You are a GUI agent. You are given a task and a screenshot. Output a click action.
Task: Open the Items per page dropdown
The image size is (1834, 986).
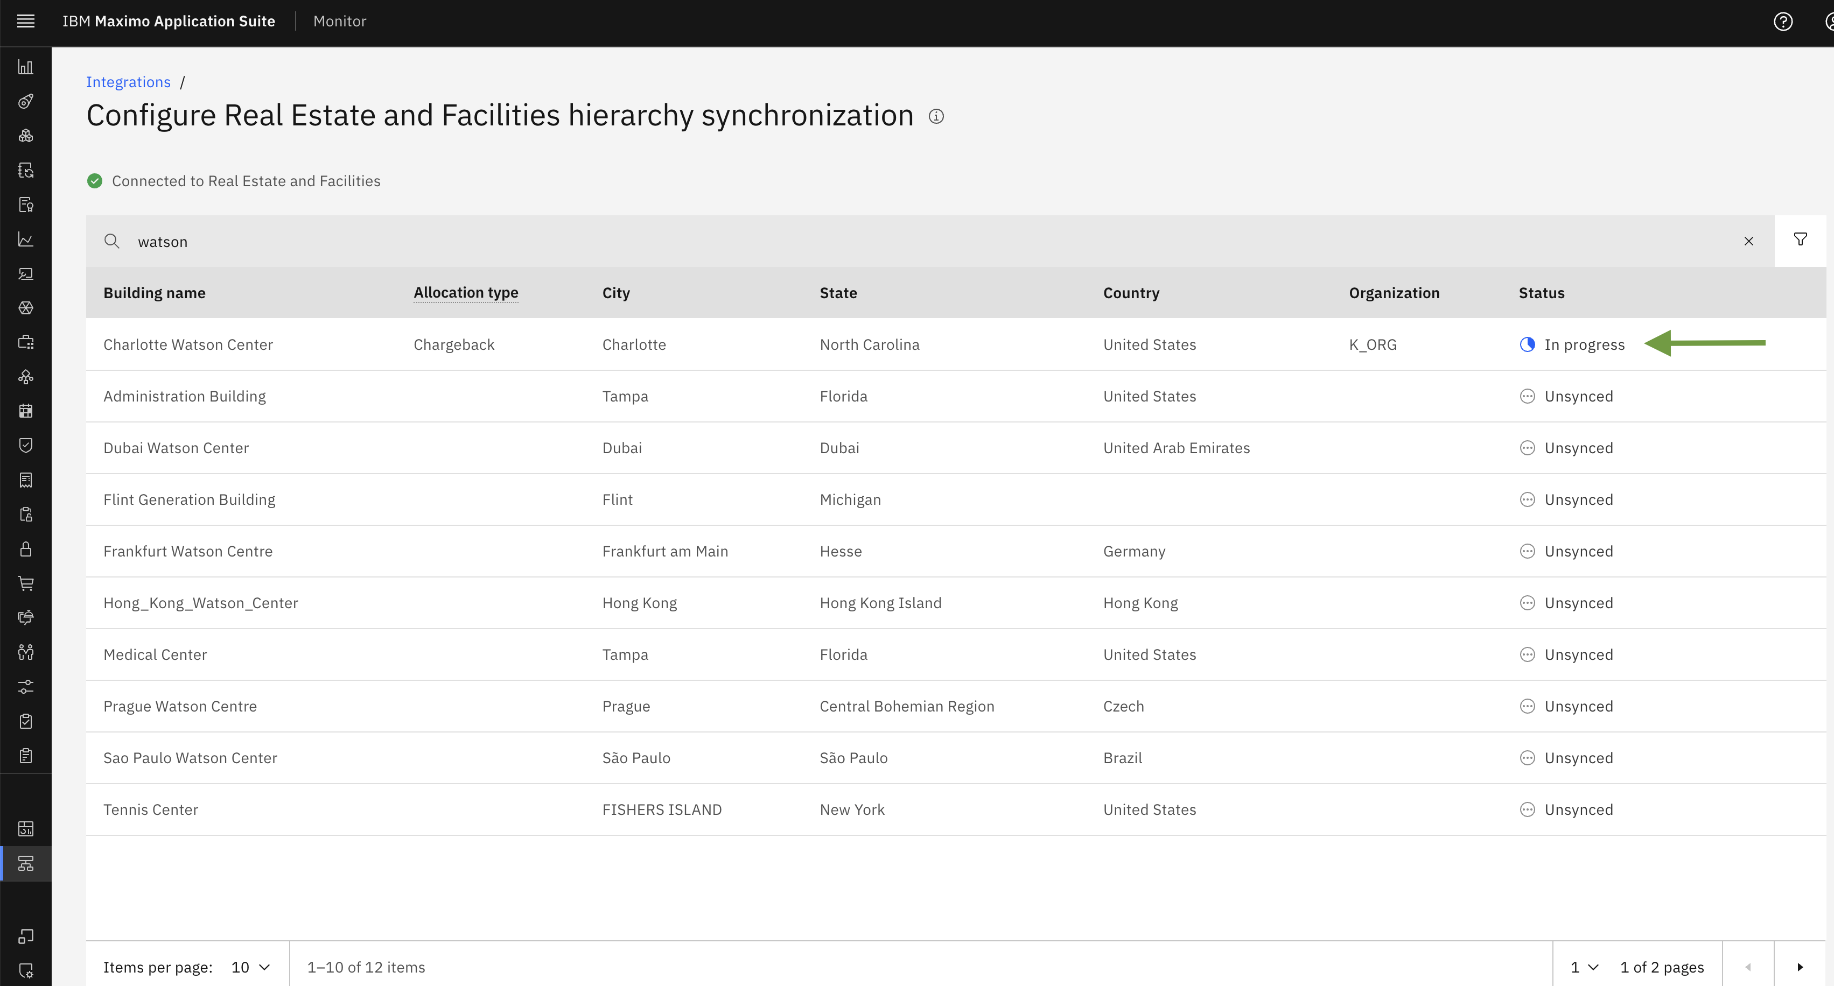click(x=250, y=967)
